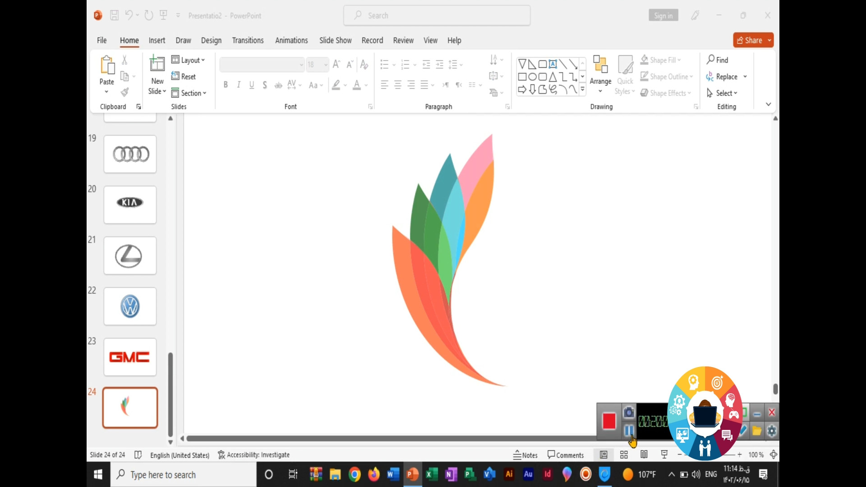Click recorder camera snapshot icon
The image size is (866, 487).
point(629,412)
